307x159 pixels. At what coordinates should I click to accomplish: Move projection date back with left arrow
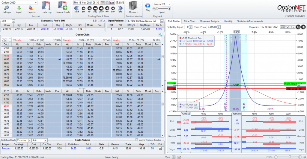point(298,27)
